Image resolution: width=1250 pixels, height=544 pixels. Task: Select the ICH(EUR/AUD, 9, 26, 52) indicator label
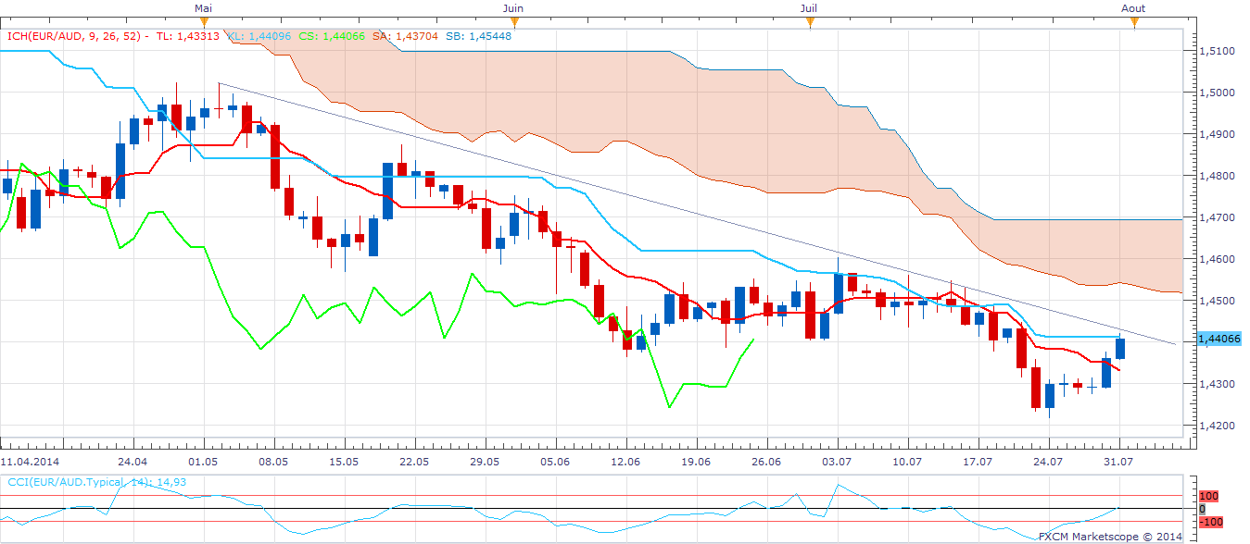(72, 36)
